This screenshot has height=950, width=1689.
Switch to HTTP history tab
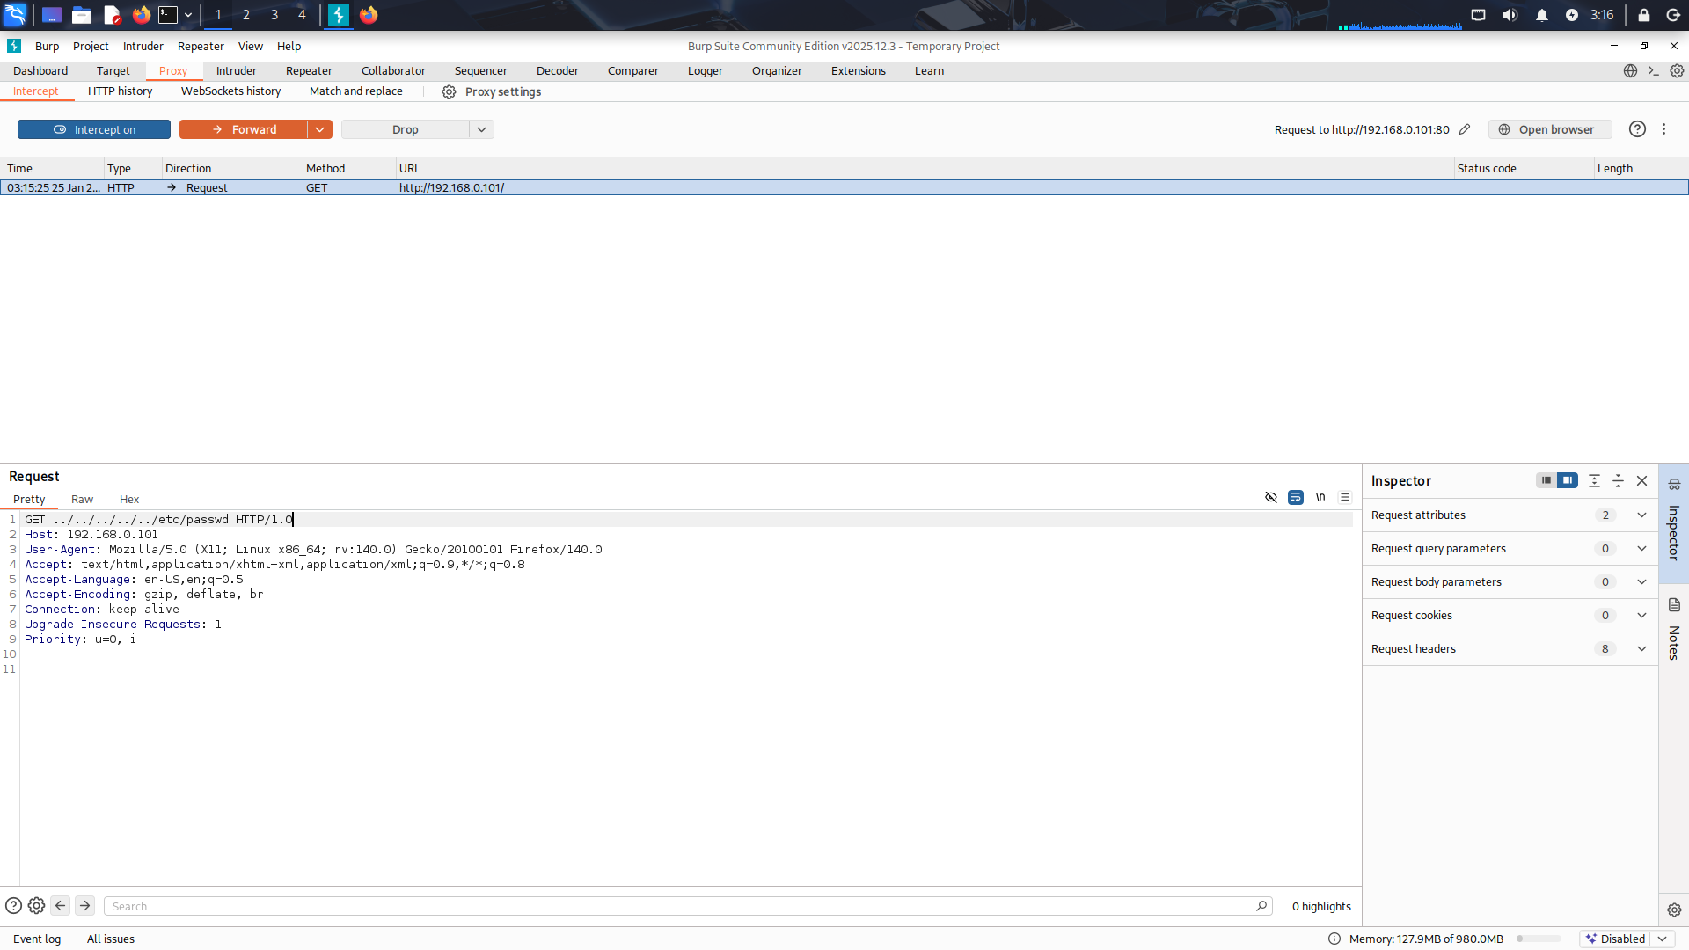121,91
